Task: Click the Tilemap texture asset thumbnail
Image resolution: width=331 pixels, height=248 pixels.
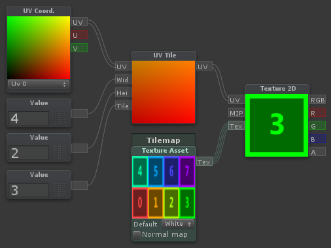Action: pyautogui.click(x=164, y=187)
